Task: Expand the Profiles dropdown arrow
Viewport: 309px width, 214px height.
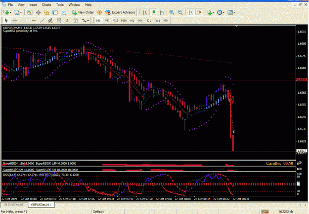Action: (x=21, y=13)
